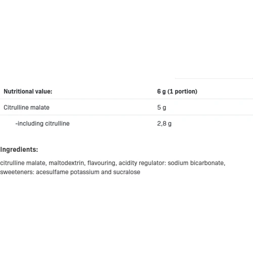Click the word "maltodextrin" in ingredients

pyautogui.click(x=67, y=163)
